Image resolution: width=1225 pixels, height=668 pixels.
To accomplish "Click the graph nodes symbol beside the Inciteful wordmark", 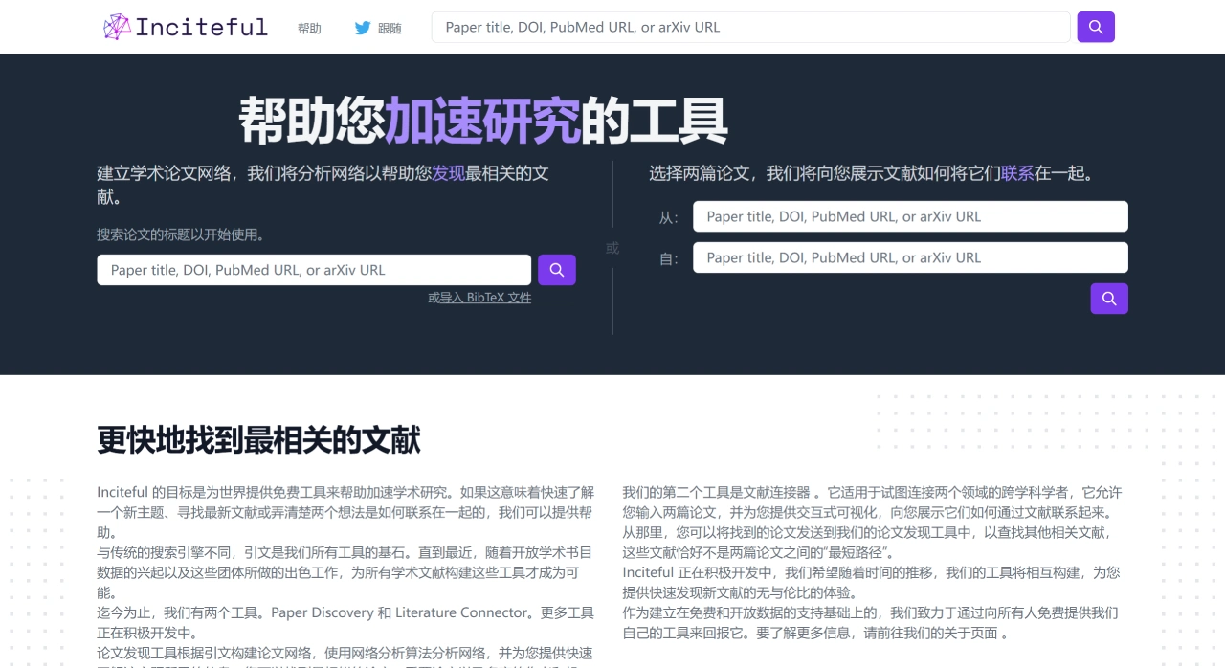I will (x=115, y=27).
